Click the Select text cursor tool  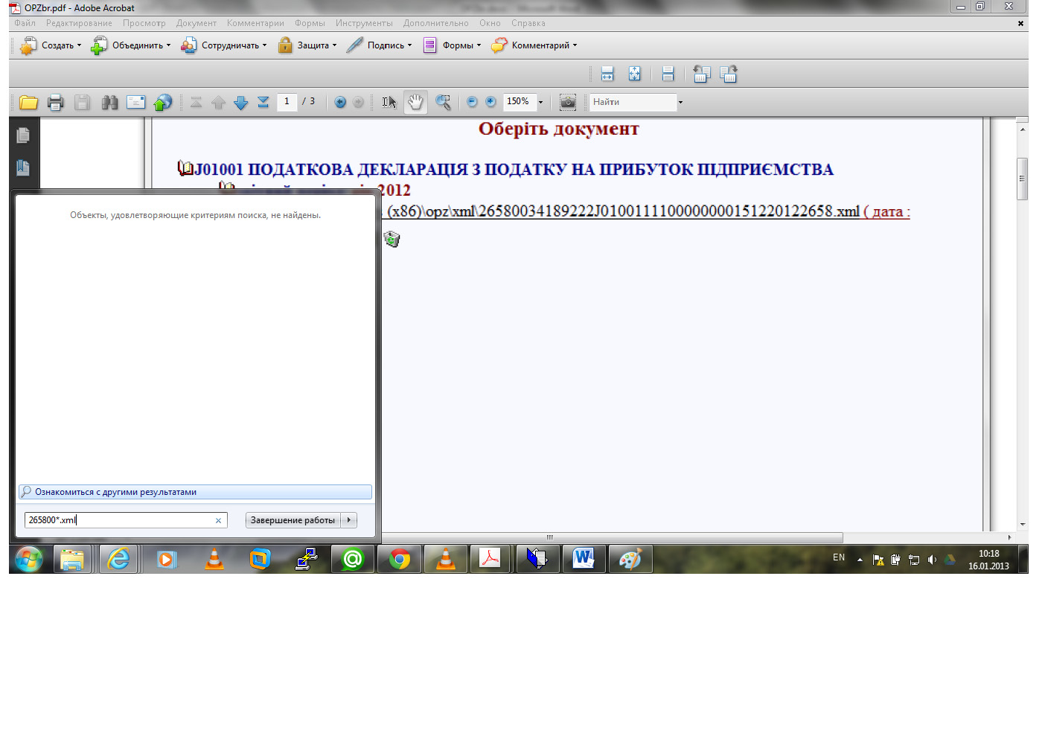[389, 103]
